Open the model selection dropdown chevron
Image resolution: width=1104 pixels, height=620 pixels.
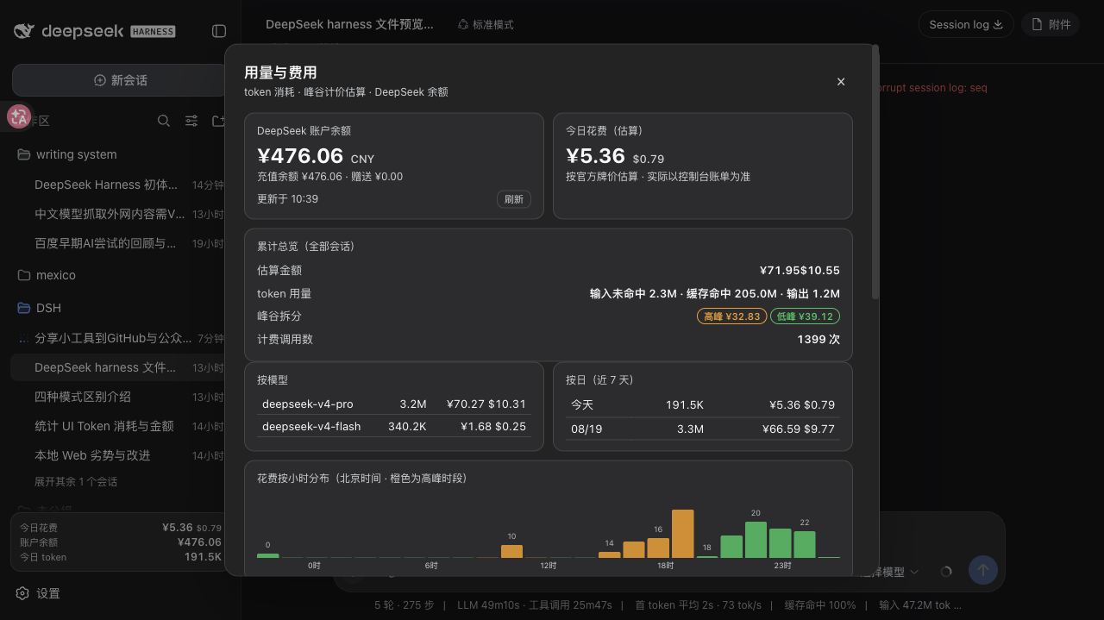point(914,572)
